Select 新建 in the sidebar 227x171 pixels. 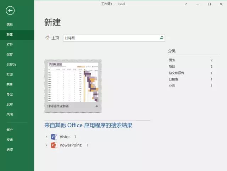(17, 35)
